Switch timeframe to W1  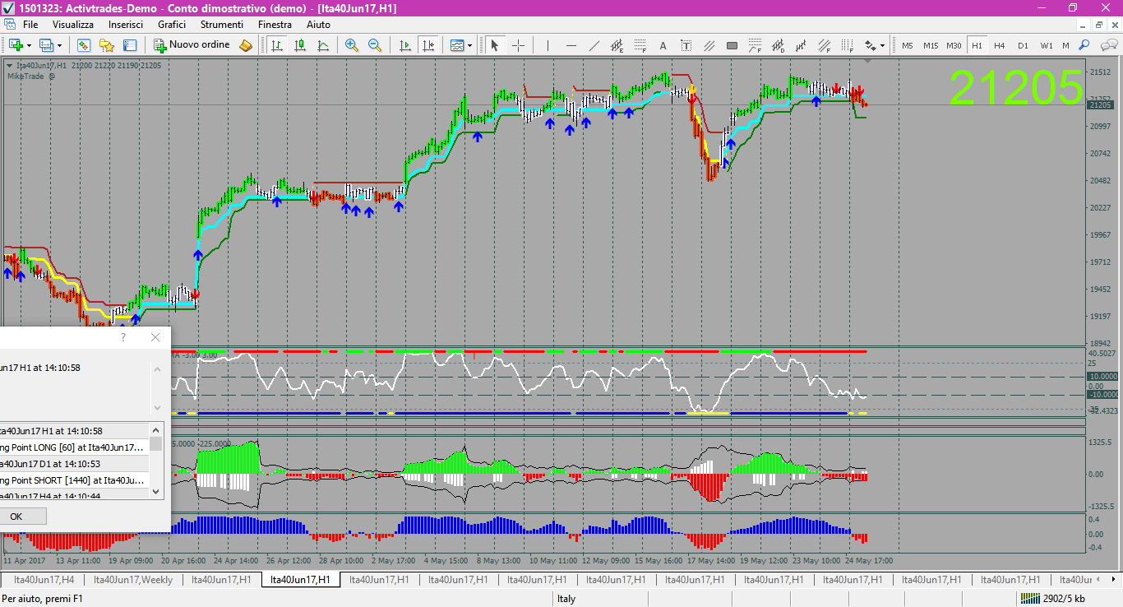coord(1046,45)
